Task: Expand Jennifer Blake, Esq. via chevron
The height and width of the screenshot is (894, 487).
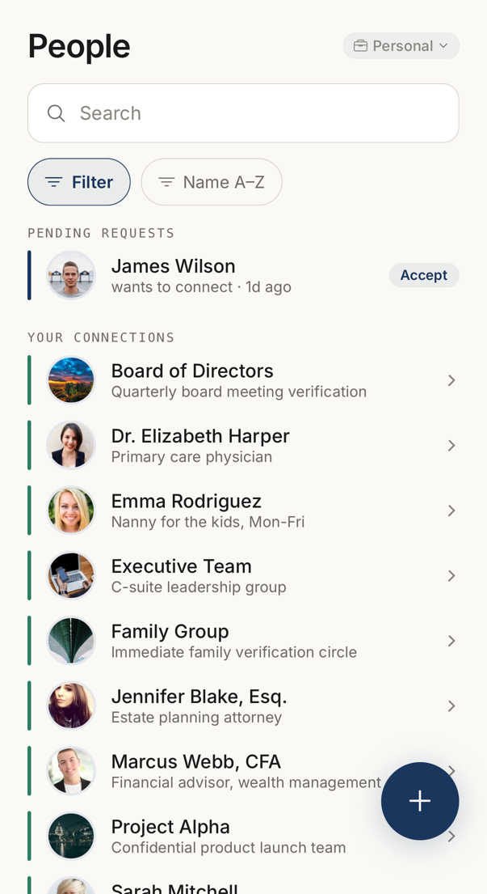Action: click(x=451, y=705)
